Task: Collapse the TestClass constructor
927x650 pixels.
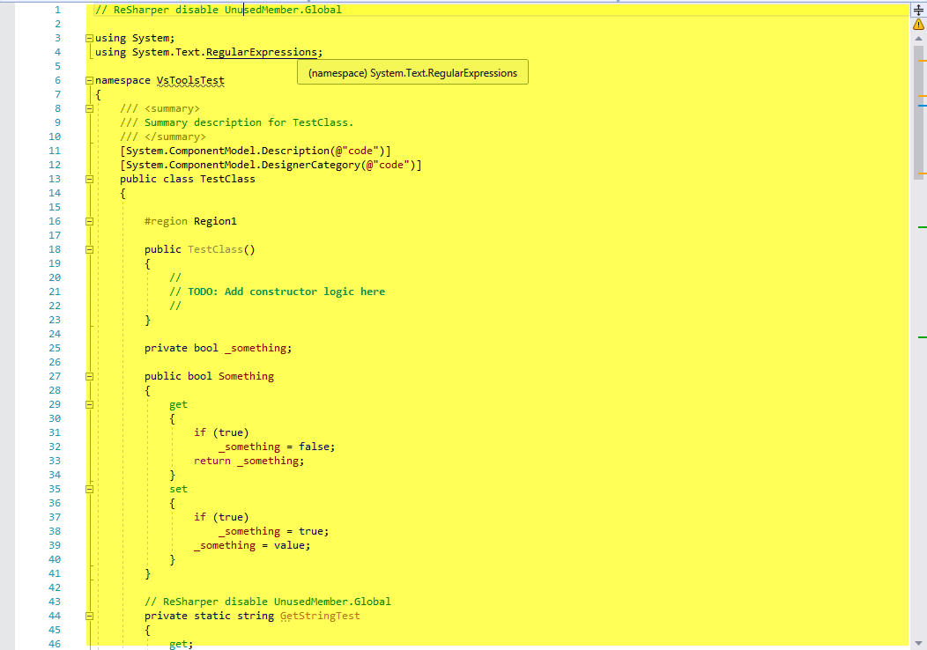Action: 89,249
